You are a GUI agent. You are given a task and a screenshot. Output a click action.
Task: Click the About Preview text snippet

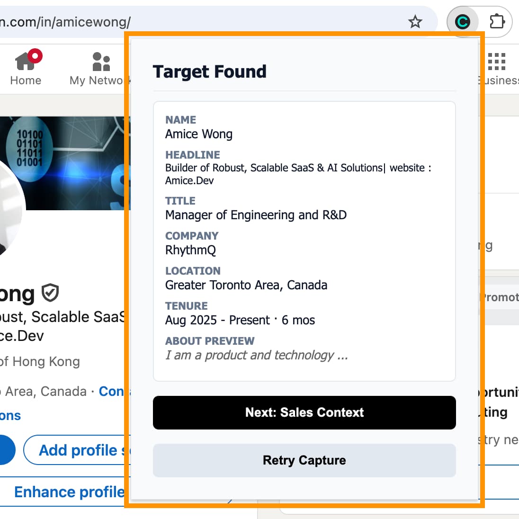click(x=256, y=355)
